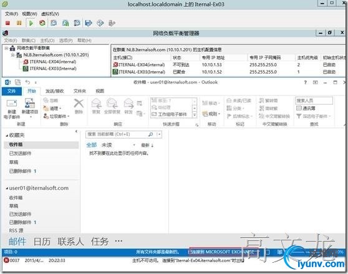
Task: Click the 10.10.1.52 dedicated IP cell
Action: click(x=211, y=72)
